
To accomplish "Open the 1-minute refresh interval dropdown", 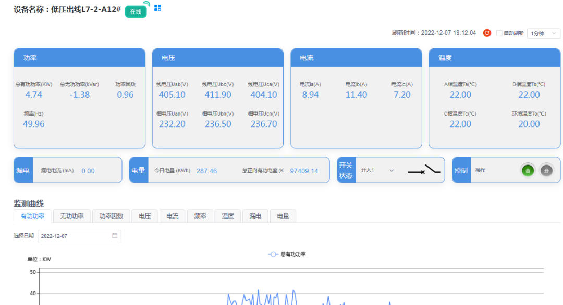I will coord(543,33).
